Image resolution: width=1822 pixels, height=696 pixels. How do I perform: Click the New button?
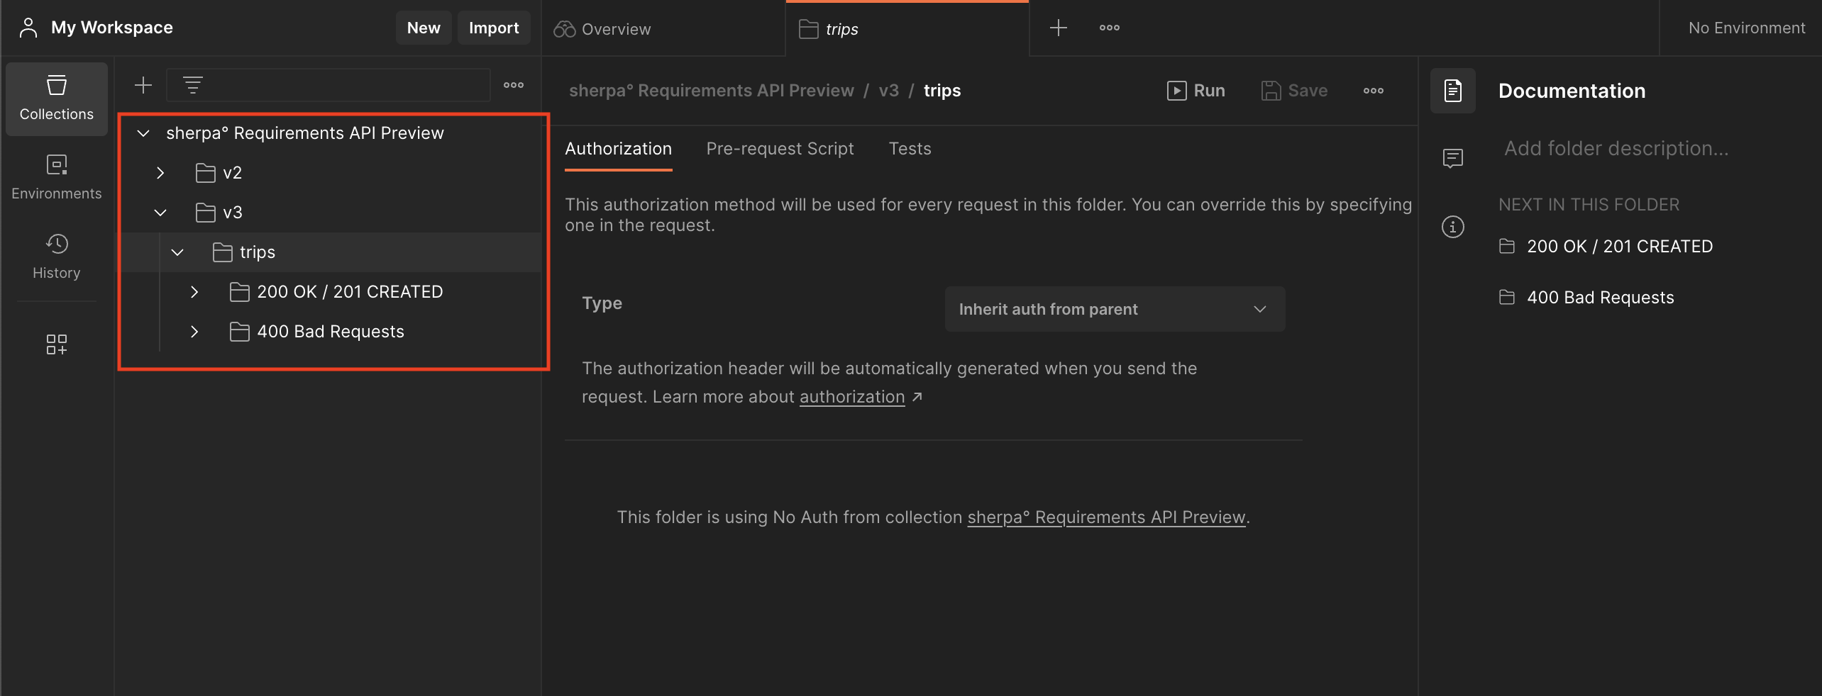[x=424, y=28]
